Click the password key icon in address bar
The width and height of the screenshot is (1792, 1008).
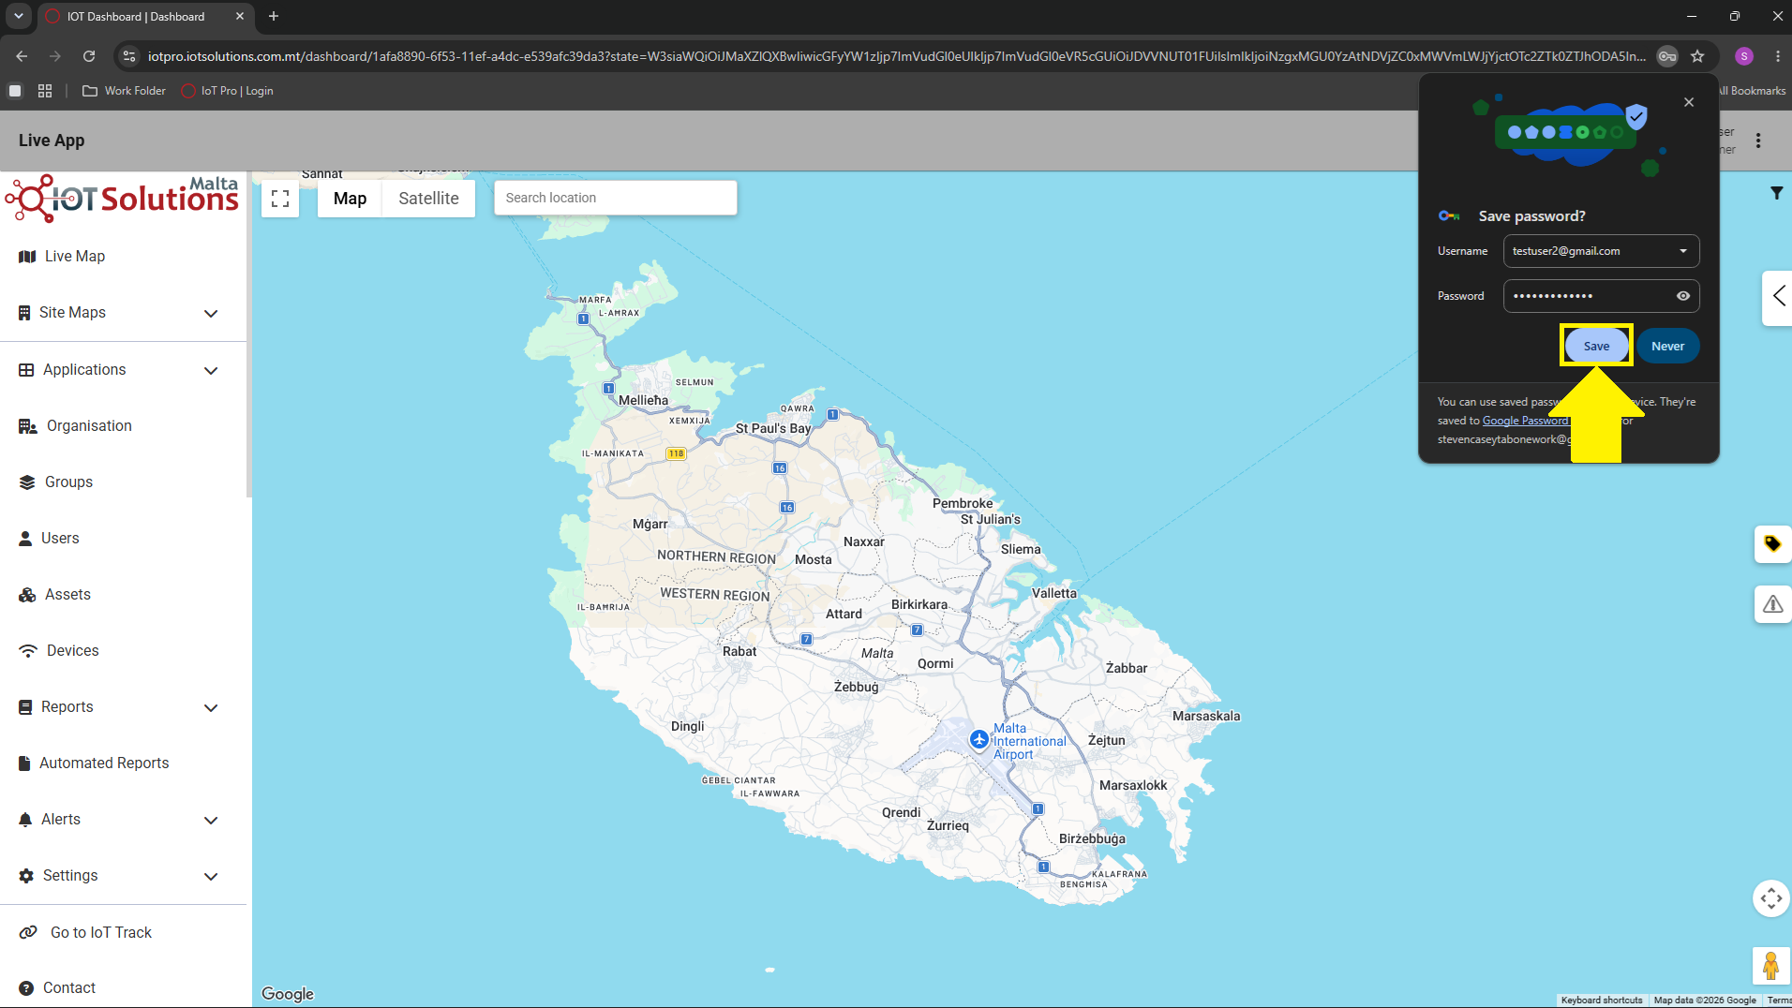pyautogui.click(x=1667, y=56)
